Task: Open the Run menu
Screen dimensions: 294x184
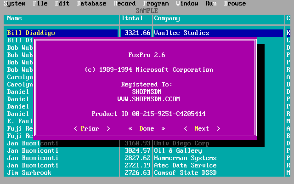Action: click(211, 4)
